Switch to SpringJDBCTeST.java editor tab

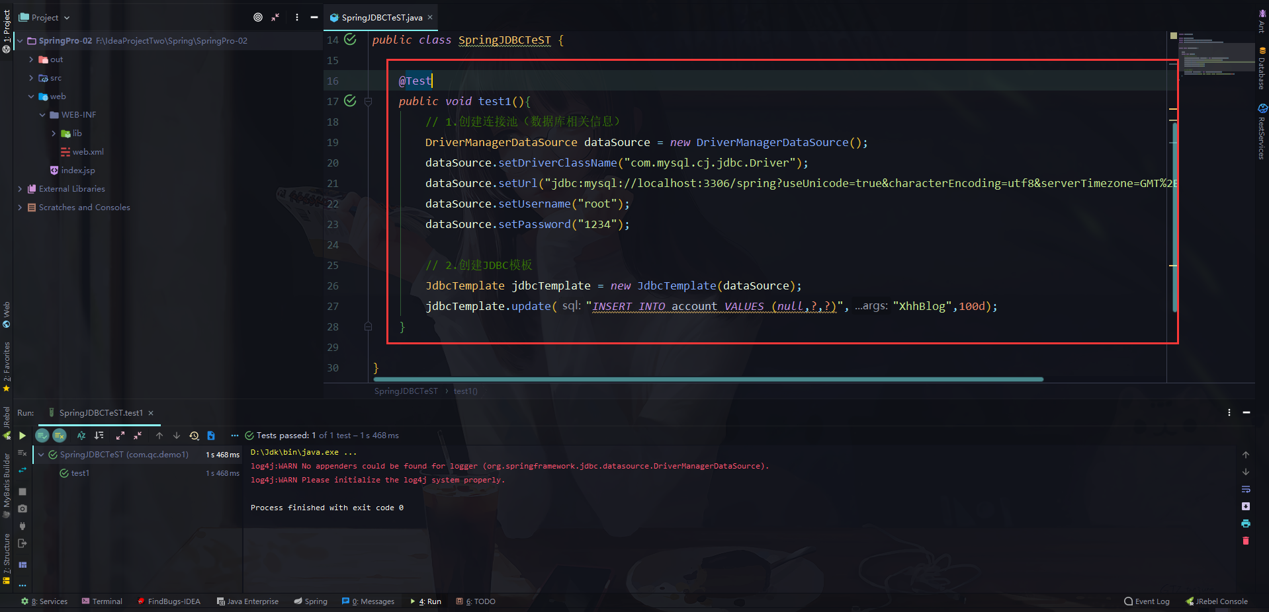point(382,18)
